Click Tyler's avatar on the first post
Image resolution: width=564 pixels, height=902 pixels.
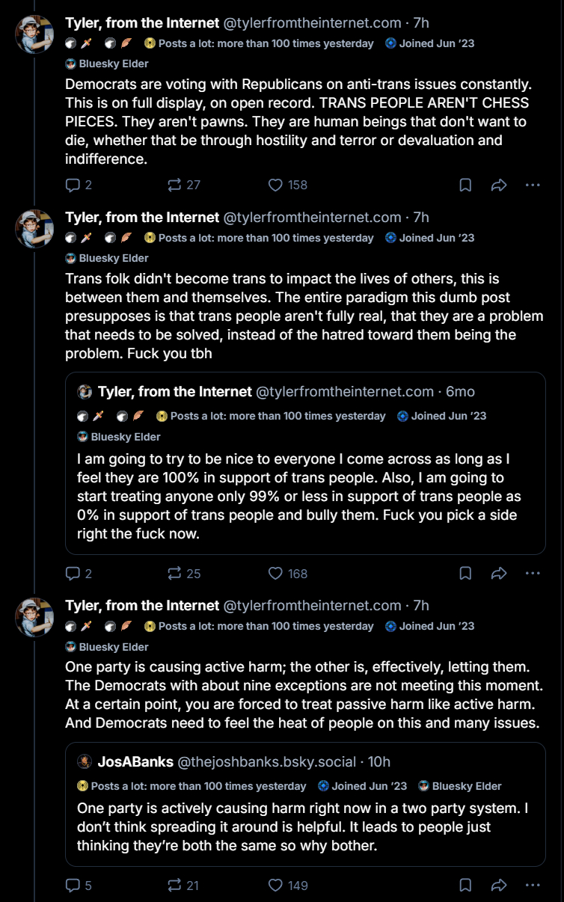pyautogui.click(x=34, y=34)
